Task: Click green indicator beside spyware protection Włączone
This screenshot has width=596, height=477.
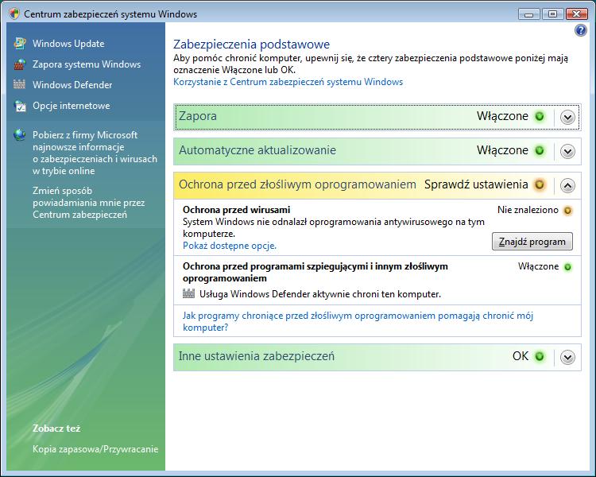Action: click(x=567, y=267)
